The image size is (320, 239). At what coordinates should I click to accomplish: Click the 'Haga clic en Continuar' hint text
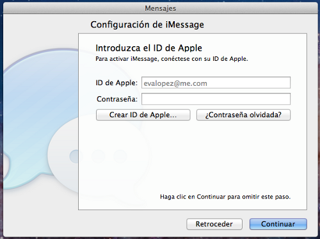point(225,197)
